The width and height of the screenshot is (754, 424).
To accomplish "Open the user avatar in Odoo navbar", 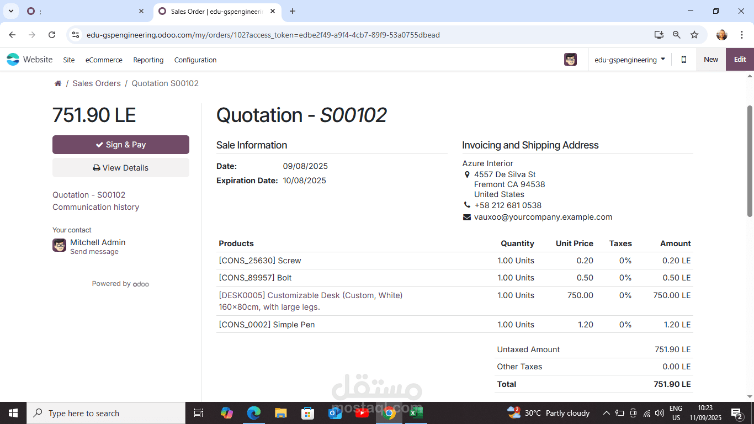I will pyautogui.click(x=570, y=60).
